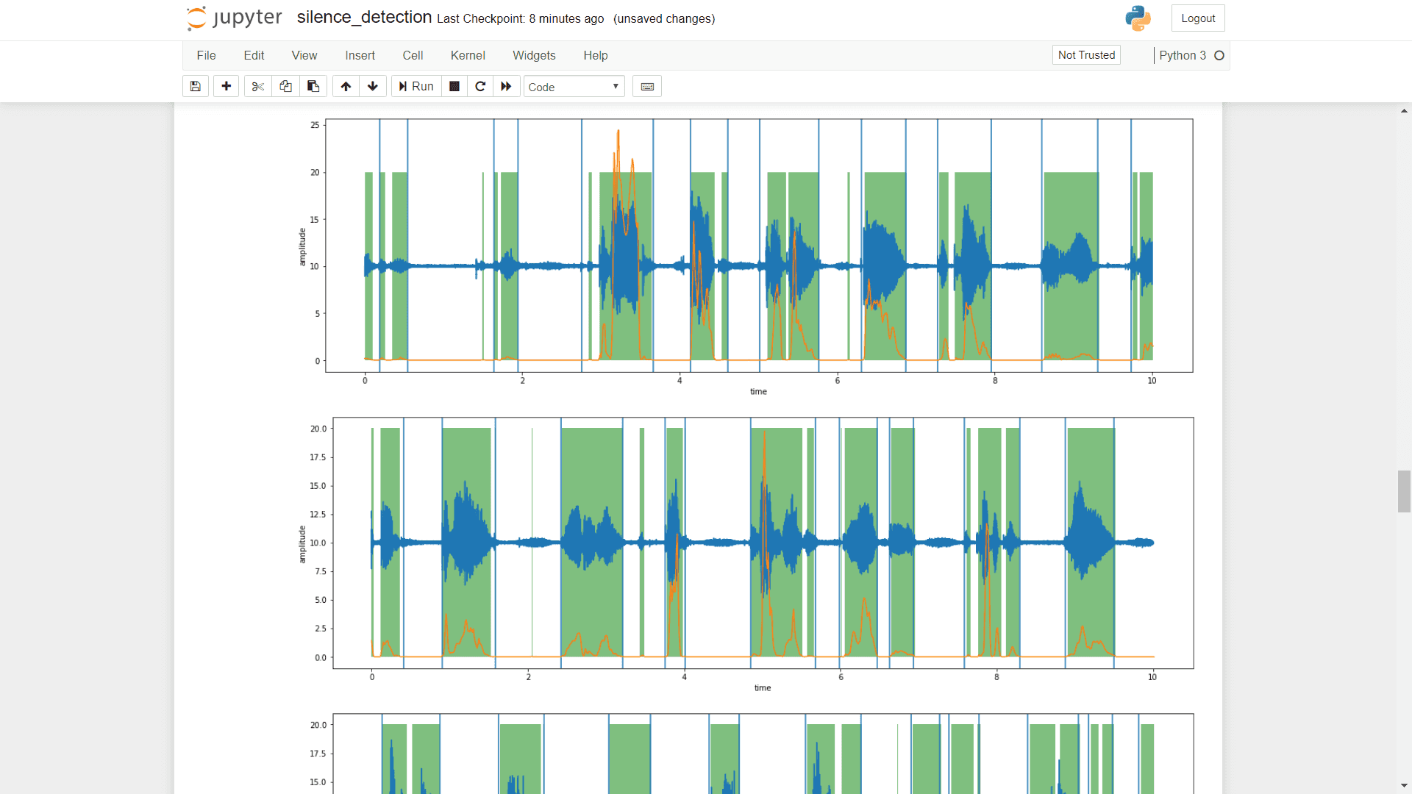
Task: Restart the kernel
Action: (x=480, y=86)
